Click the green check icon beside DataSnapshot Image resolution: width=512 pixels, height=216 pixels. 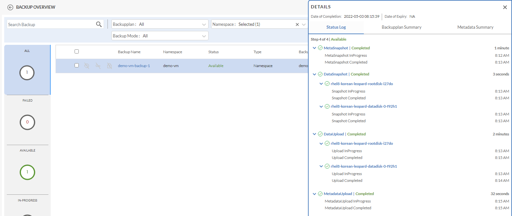tap(320, 74)
